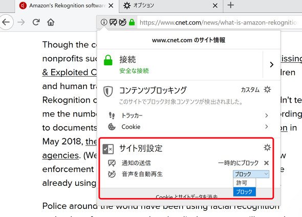This screenshot has width=302, height=217.
Task: Choose 許可 in the autoplay dropdown list
Action: (244, 183)
